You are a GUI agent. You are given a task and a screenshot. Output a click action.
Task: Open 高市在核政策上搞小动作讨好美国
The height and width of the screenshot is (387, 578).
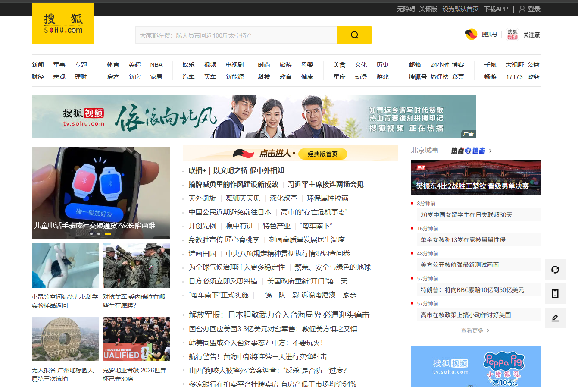coord(466,315)
